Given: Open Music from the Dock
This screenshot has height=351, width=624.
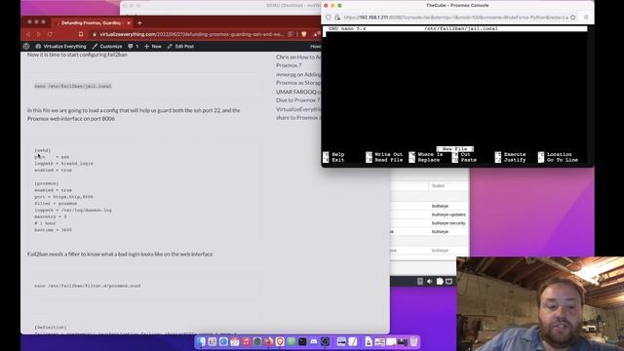Looking at the screenshot, I should (x=247, y=342).
